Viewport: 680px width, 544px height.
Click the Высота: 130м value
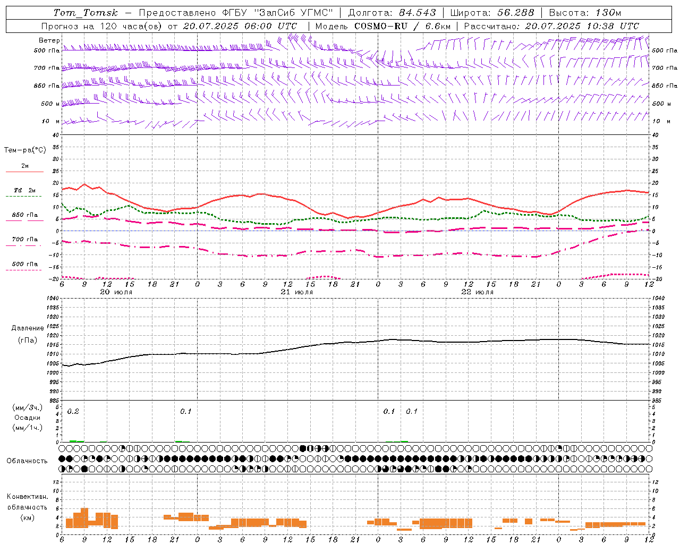[585, 13]
